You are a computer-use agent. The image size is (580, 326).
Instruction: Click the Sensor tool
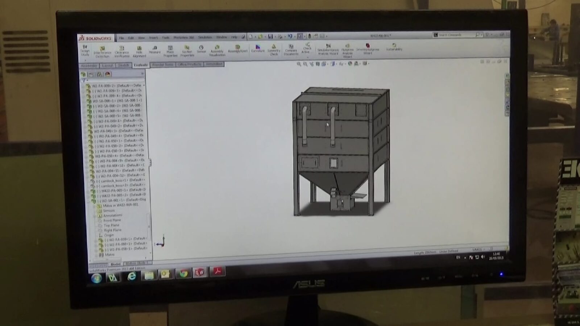tap(201, 49)
